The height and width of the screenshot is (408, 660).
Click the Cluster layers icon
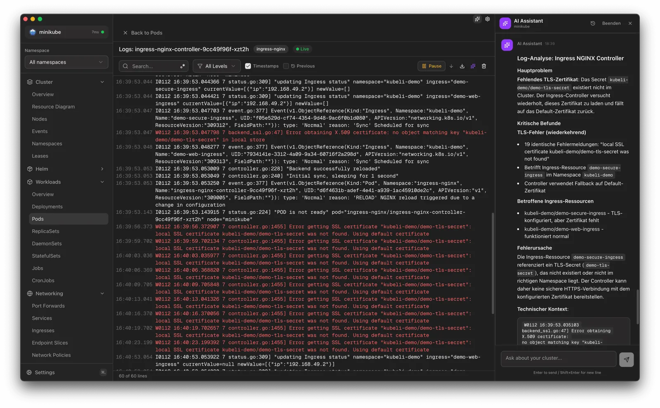point(30,82)
